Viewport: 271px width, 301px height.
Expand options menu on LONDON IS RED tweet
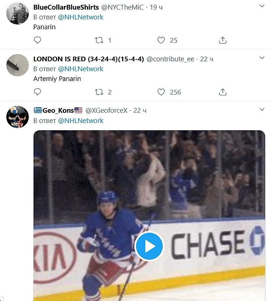click(x=262, y=58)
